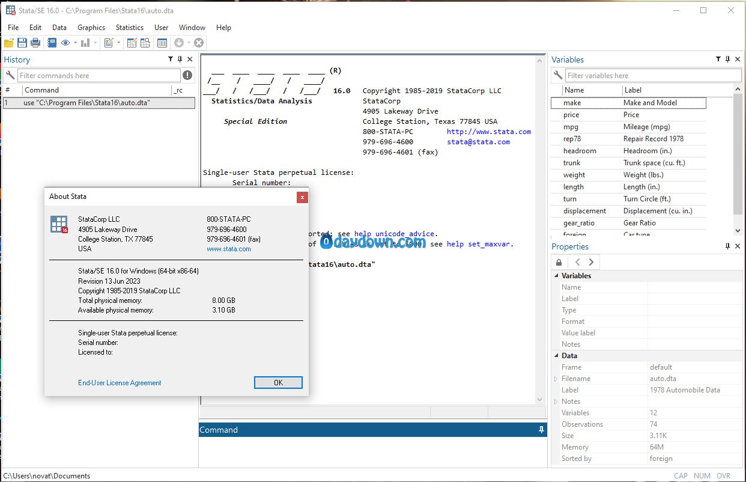Pin the Variables panel

point(727,59)
